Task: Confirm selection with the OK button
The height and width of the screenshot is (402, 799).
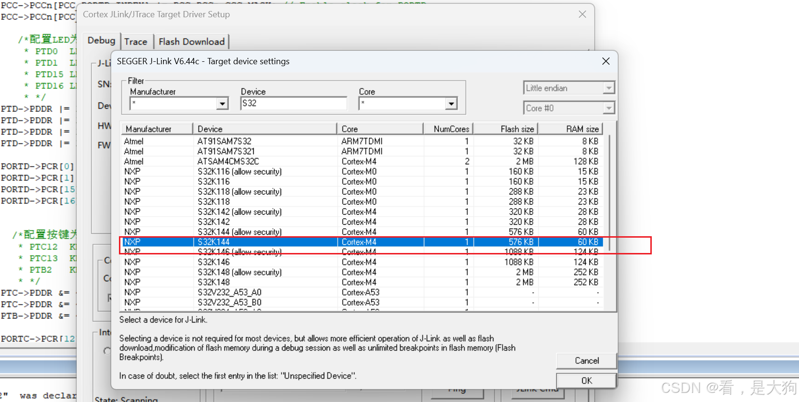Action: (587, 380)
